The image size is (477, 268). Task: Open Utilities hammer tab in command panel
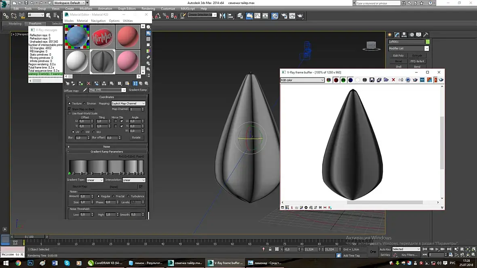(x=426, y=35)
